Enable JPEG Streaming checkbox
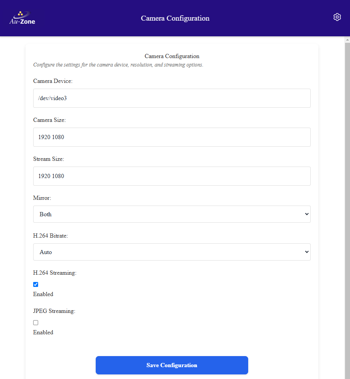Screen dimensions: 350x379 click(35, 322)
